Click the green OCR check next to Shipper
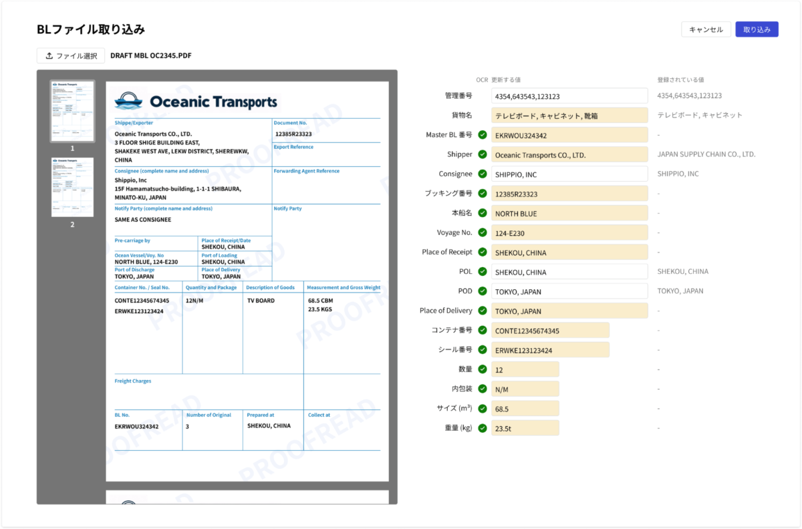802x529 pixels. click(x=482, y=154)
